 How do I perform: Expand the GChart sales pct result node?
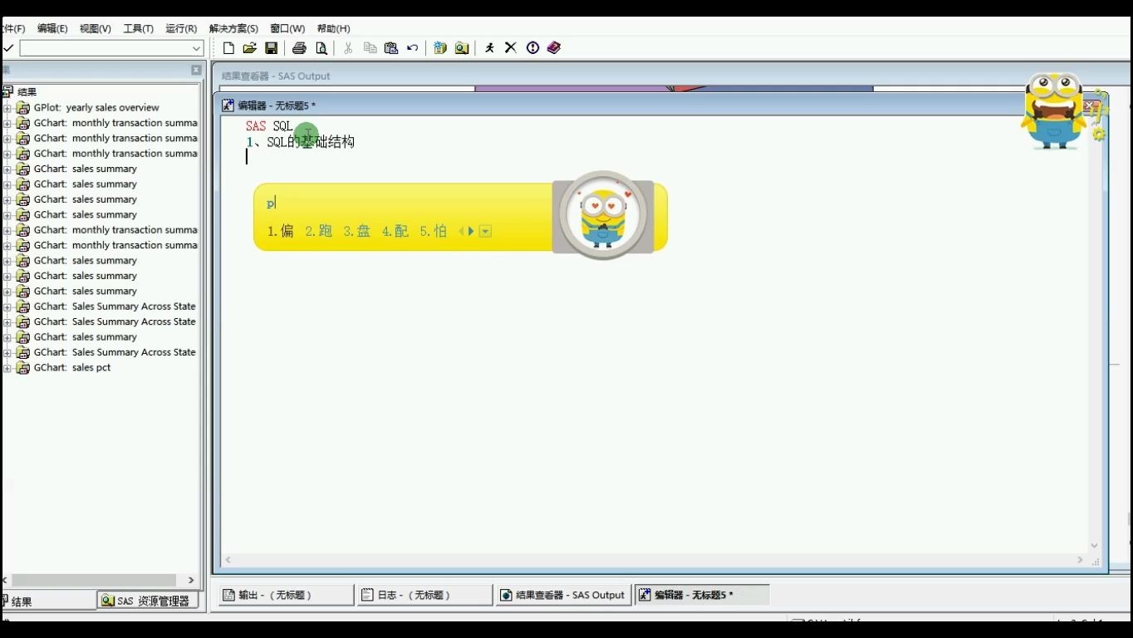tap(7, 367)
